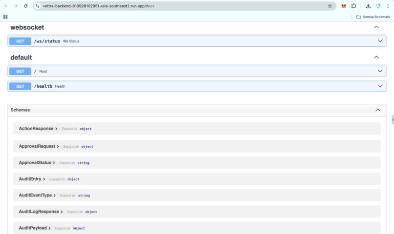Click the /ws/status path text

(47, 41)
